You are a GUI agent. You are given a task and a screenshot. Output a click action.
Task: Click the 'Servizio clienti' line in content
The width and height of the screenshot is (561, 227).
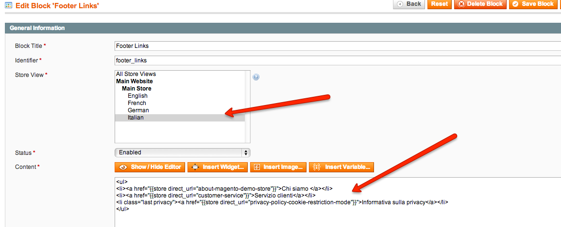(x=216, y=195)
